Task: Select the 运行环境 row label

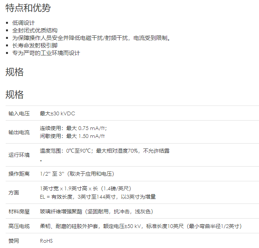Action: coord(19,155)
